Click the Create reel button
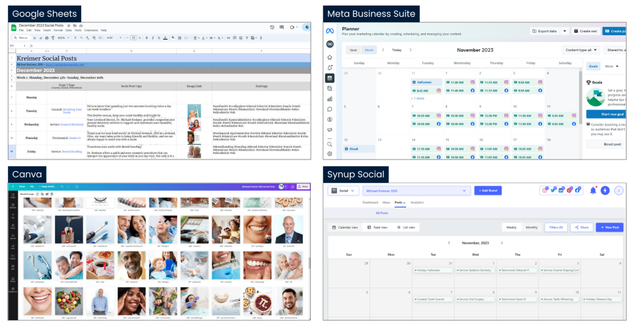634x327 pixels. [585, 31]
